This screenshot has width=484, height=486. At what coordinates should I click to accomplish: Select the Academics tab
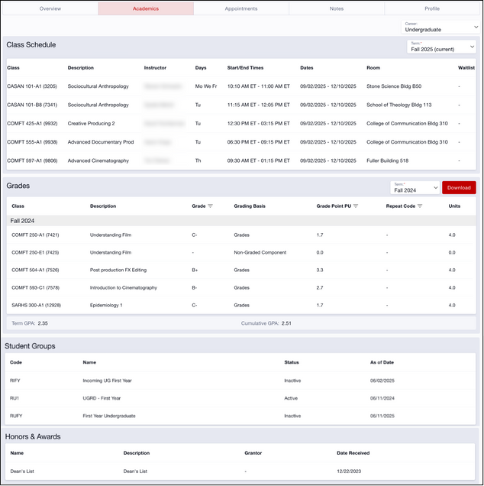tap(146, 8)
